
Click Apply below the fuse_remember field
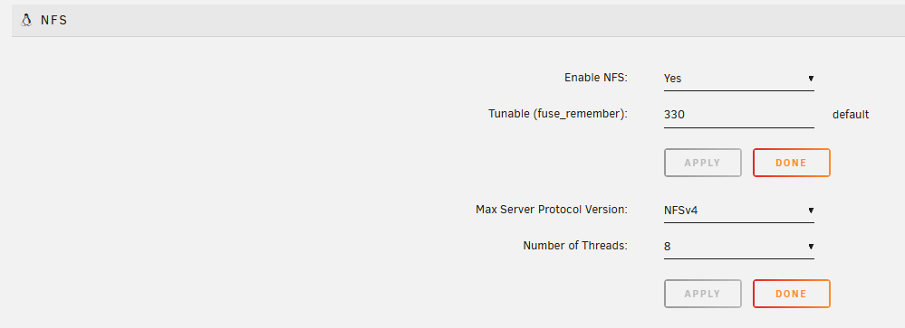coord(702,163)
